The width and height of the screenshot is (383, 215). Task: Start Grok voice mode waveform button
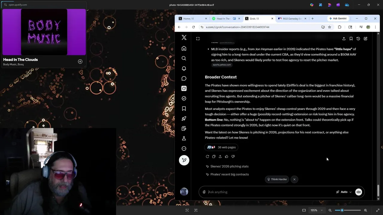pyautogui.click(x=358, y=192)
